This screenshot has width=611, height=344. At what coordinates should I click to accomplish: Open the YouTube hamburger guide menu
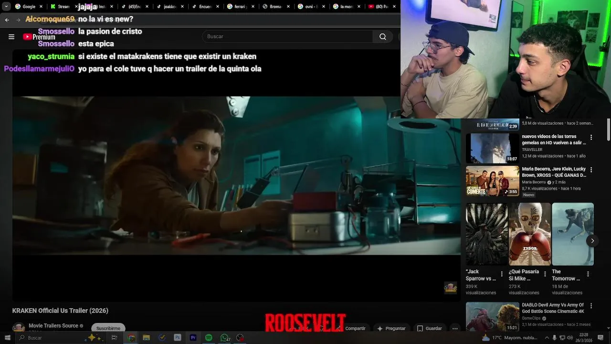pyautogui.click(x=11, y=37)
